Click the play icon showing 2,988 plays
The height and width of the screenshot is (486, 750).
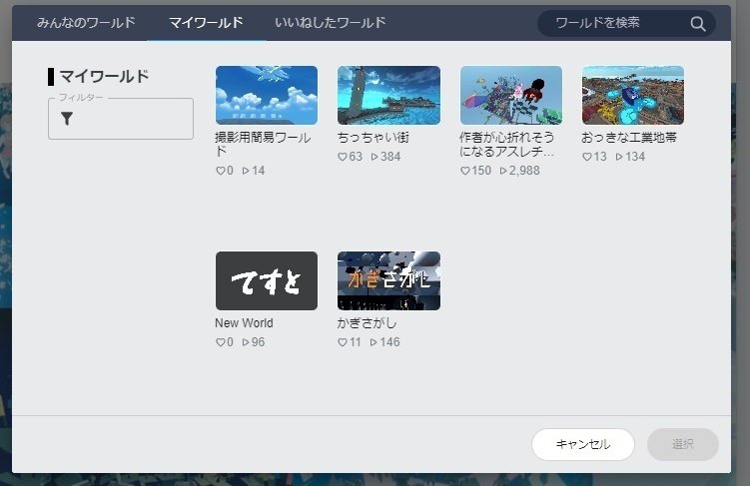point(503,171)
